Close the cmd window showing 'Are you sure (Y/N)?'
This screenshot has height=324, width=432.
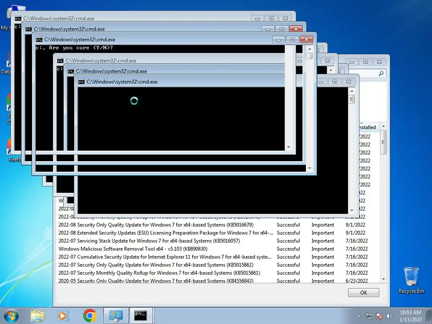tap(306, 39)
